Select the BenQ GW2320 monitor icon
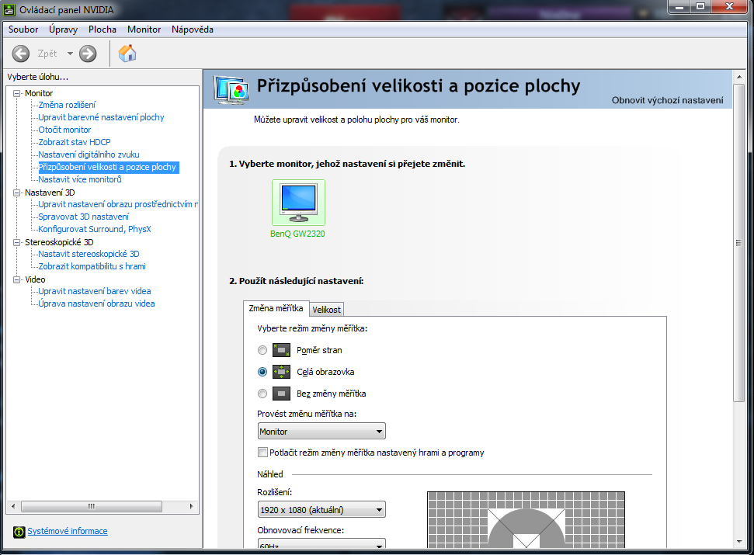This screenshot has width=754, height=555. (298, 203)
